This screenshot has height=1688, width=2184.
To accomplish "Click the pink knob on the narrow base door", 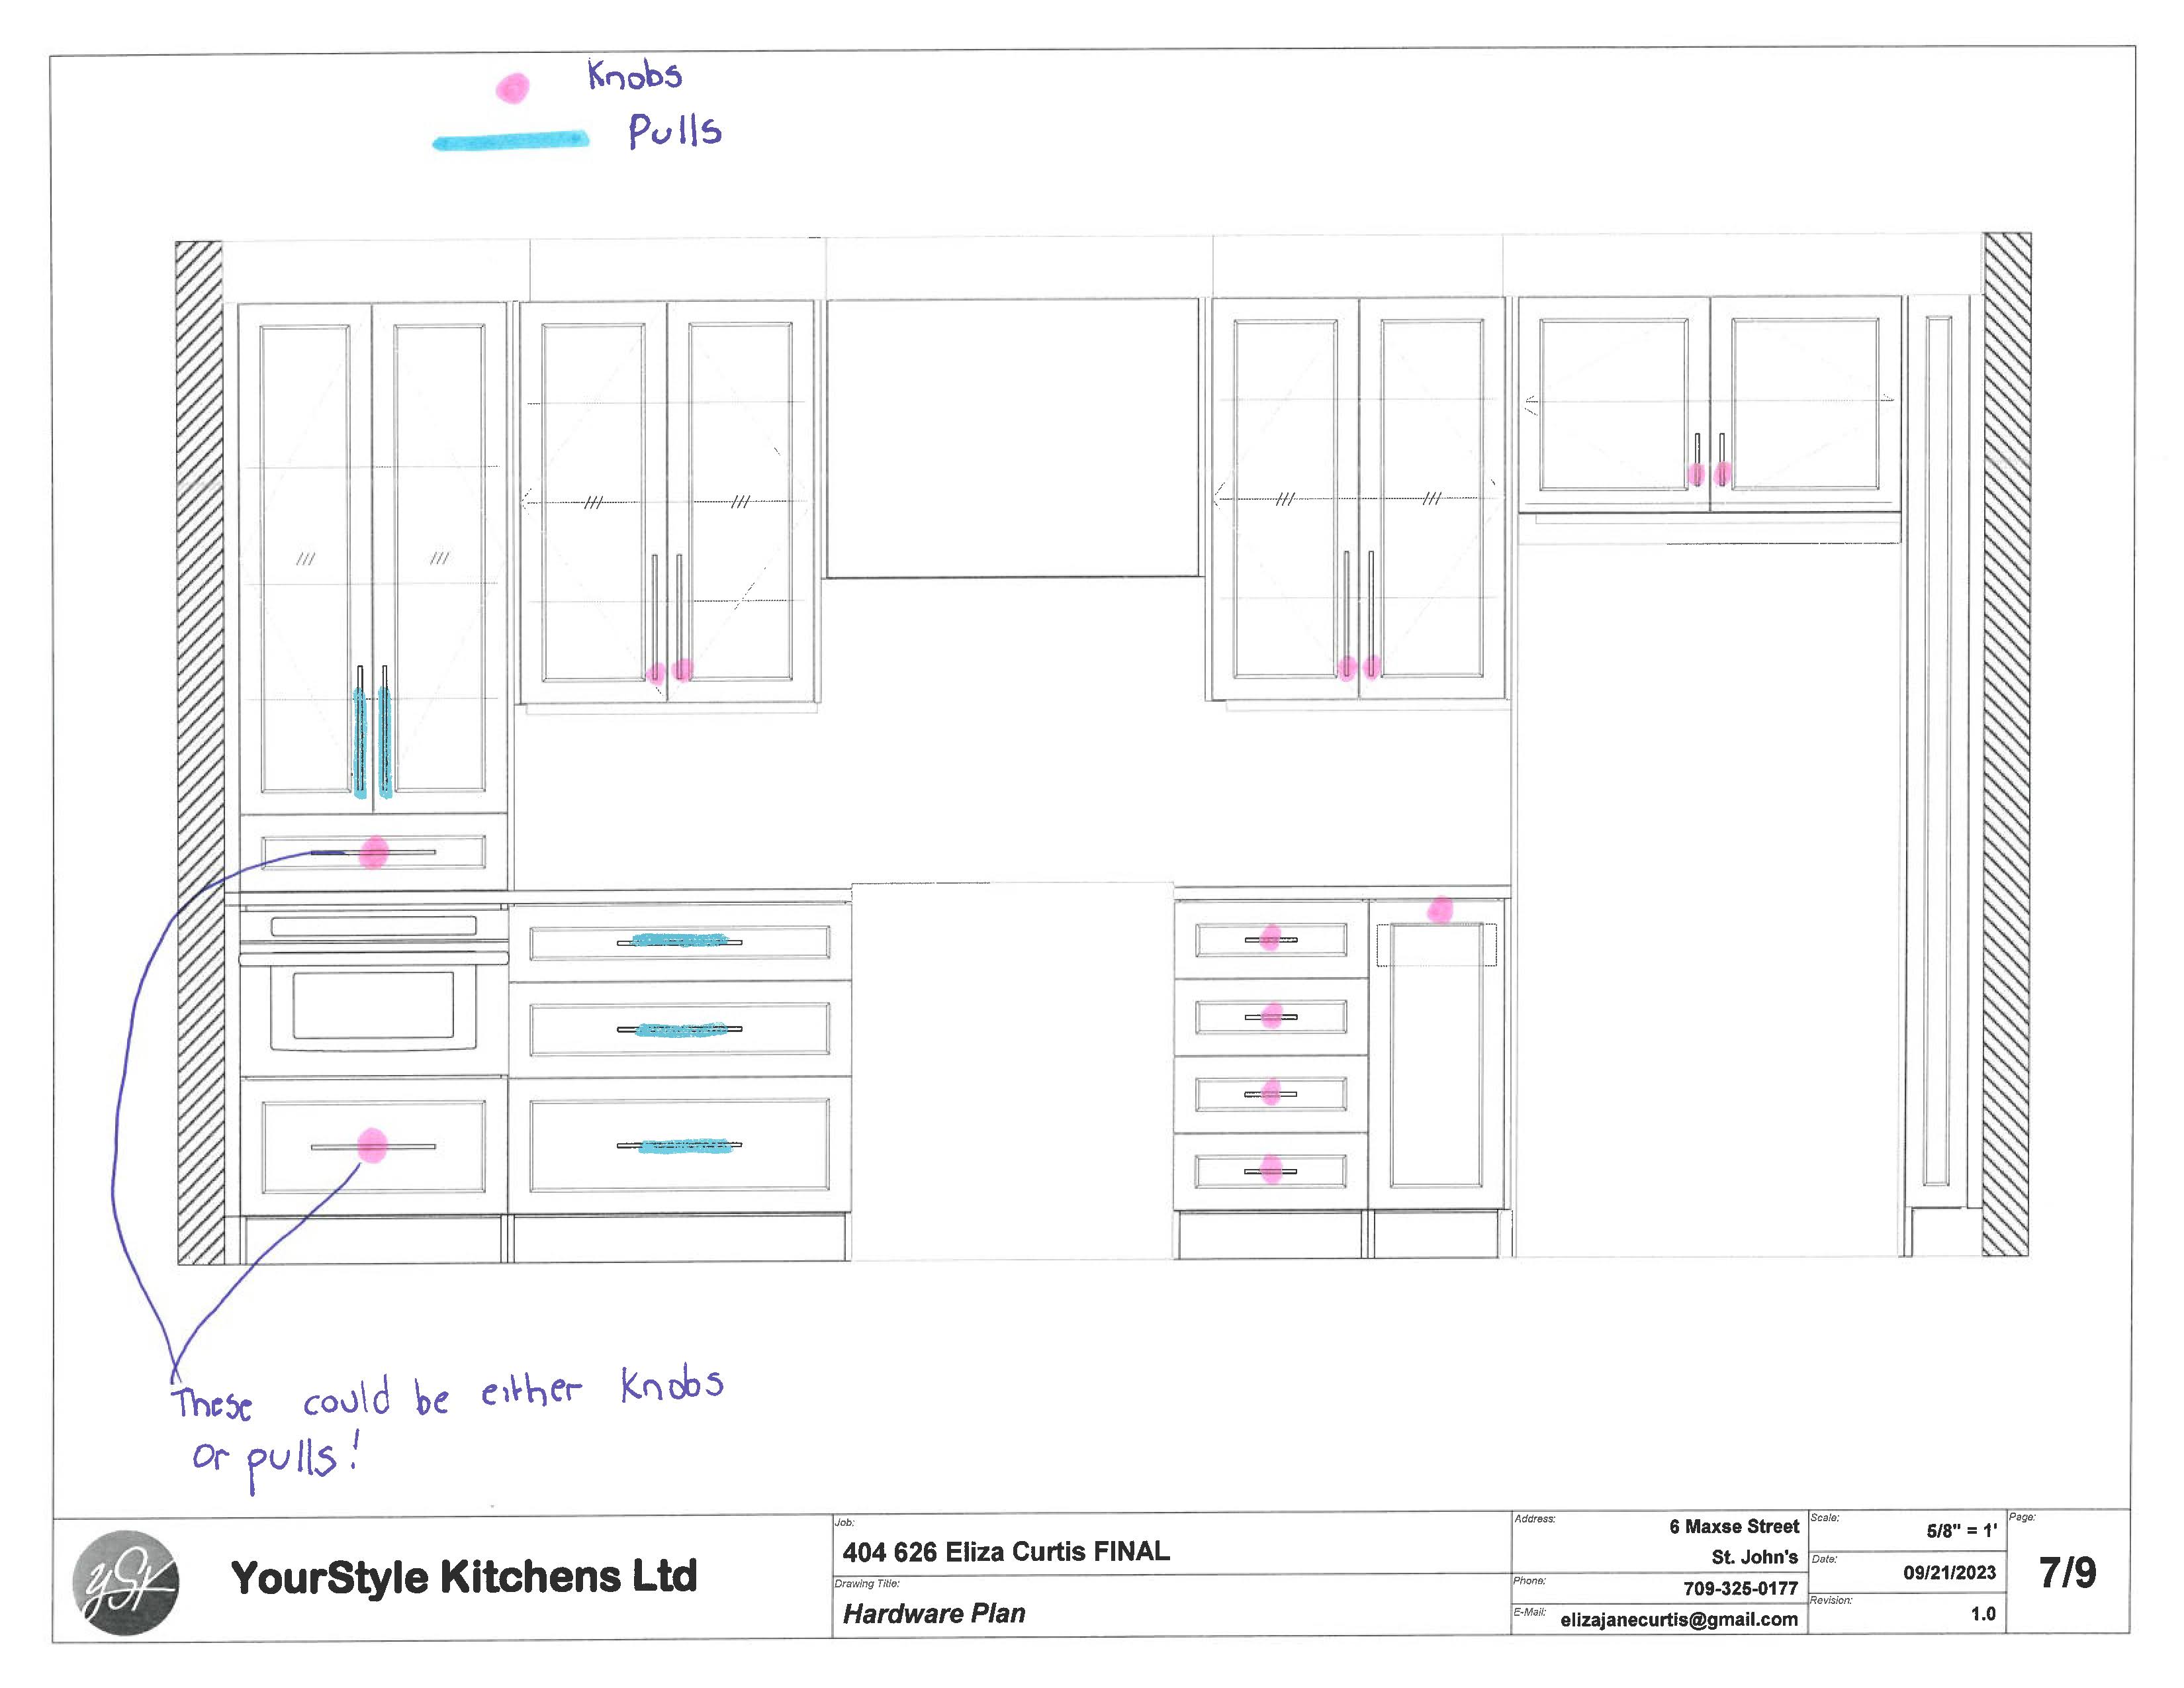I will (x=1439, y=909).
